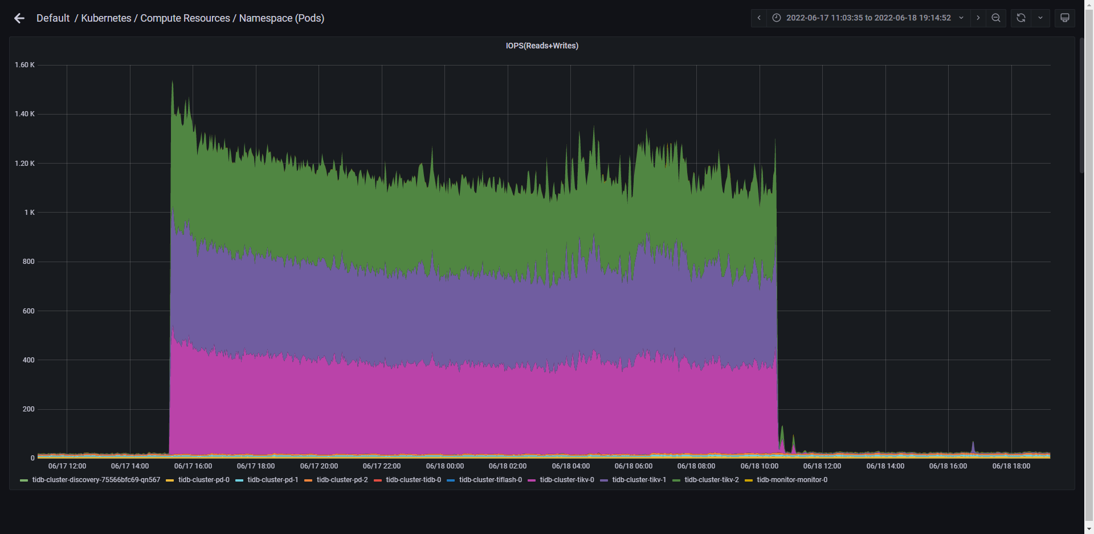Zoom out the time range

coord(996,18)
